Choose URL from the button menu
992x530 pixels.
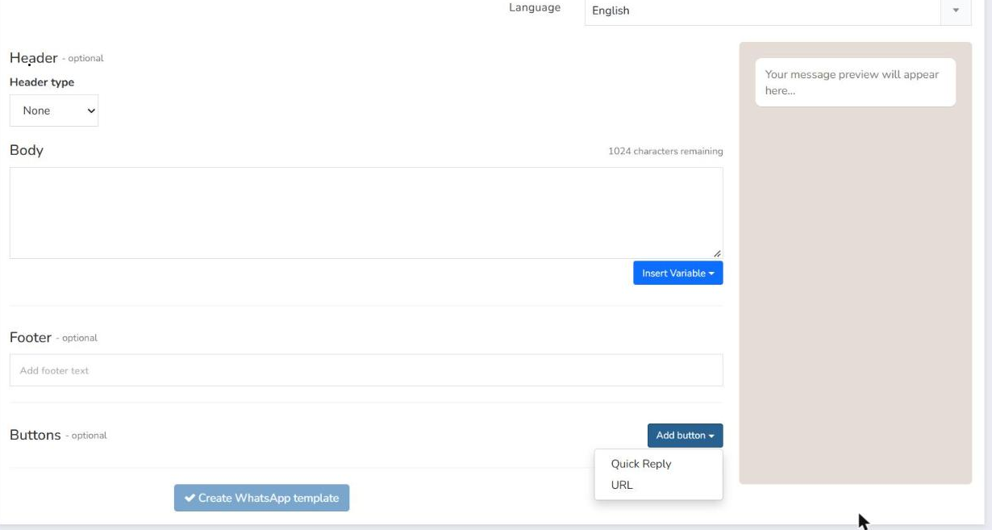point(622,485)
